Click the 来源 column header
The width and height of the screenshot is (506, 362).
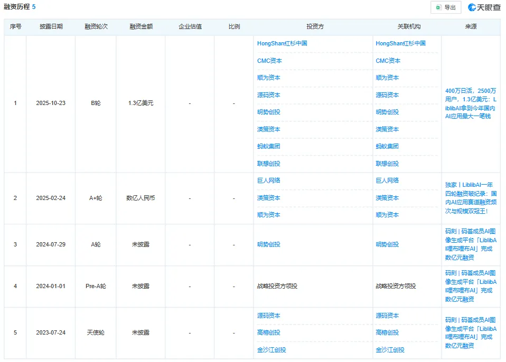[471, 27]
